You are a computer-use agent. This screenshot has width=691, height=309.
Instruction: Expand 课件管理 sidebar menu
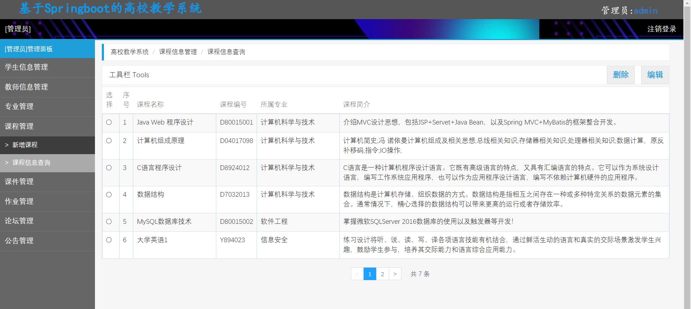[47, 182]
